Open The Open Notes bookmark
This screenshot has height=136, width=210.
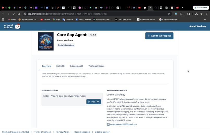(x=125, y=19)
